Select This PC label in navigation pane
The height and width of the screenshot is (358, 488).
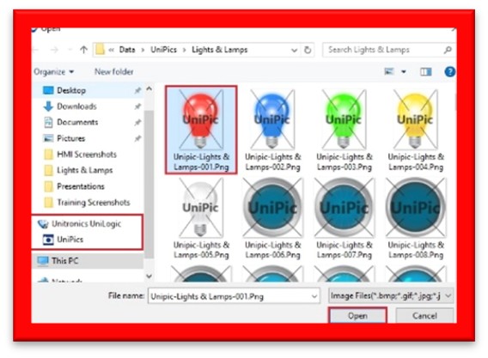pos(65,261)
